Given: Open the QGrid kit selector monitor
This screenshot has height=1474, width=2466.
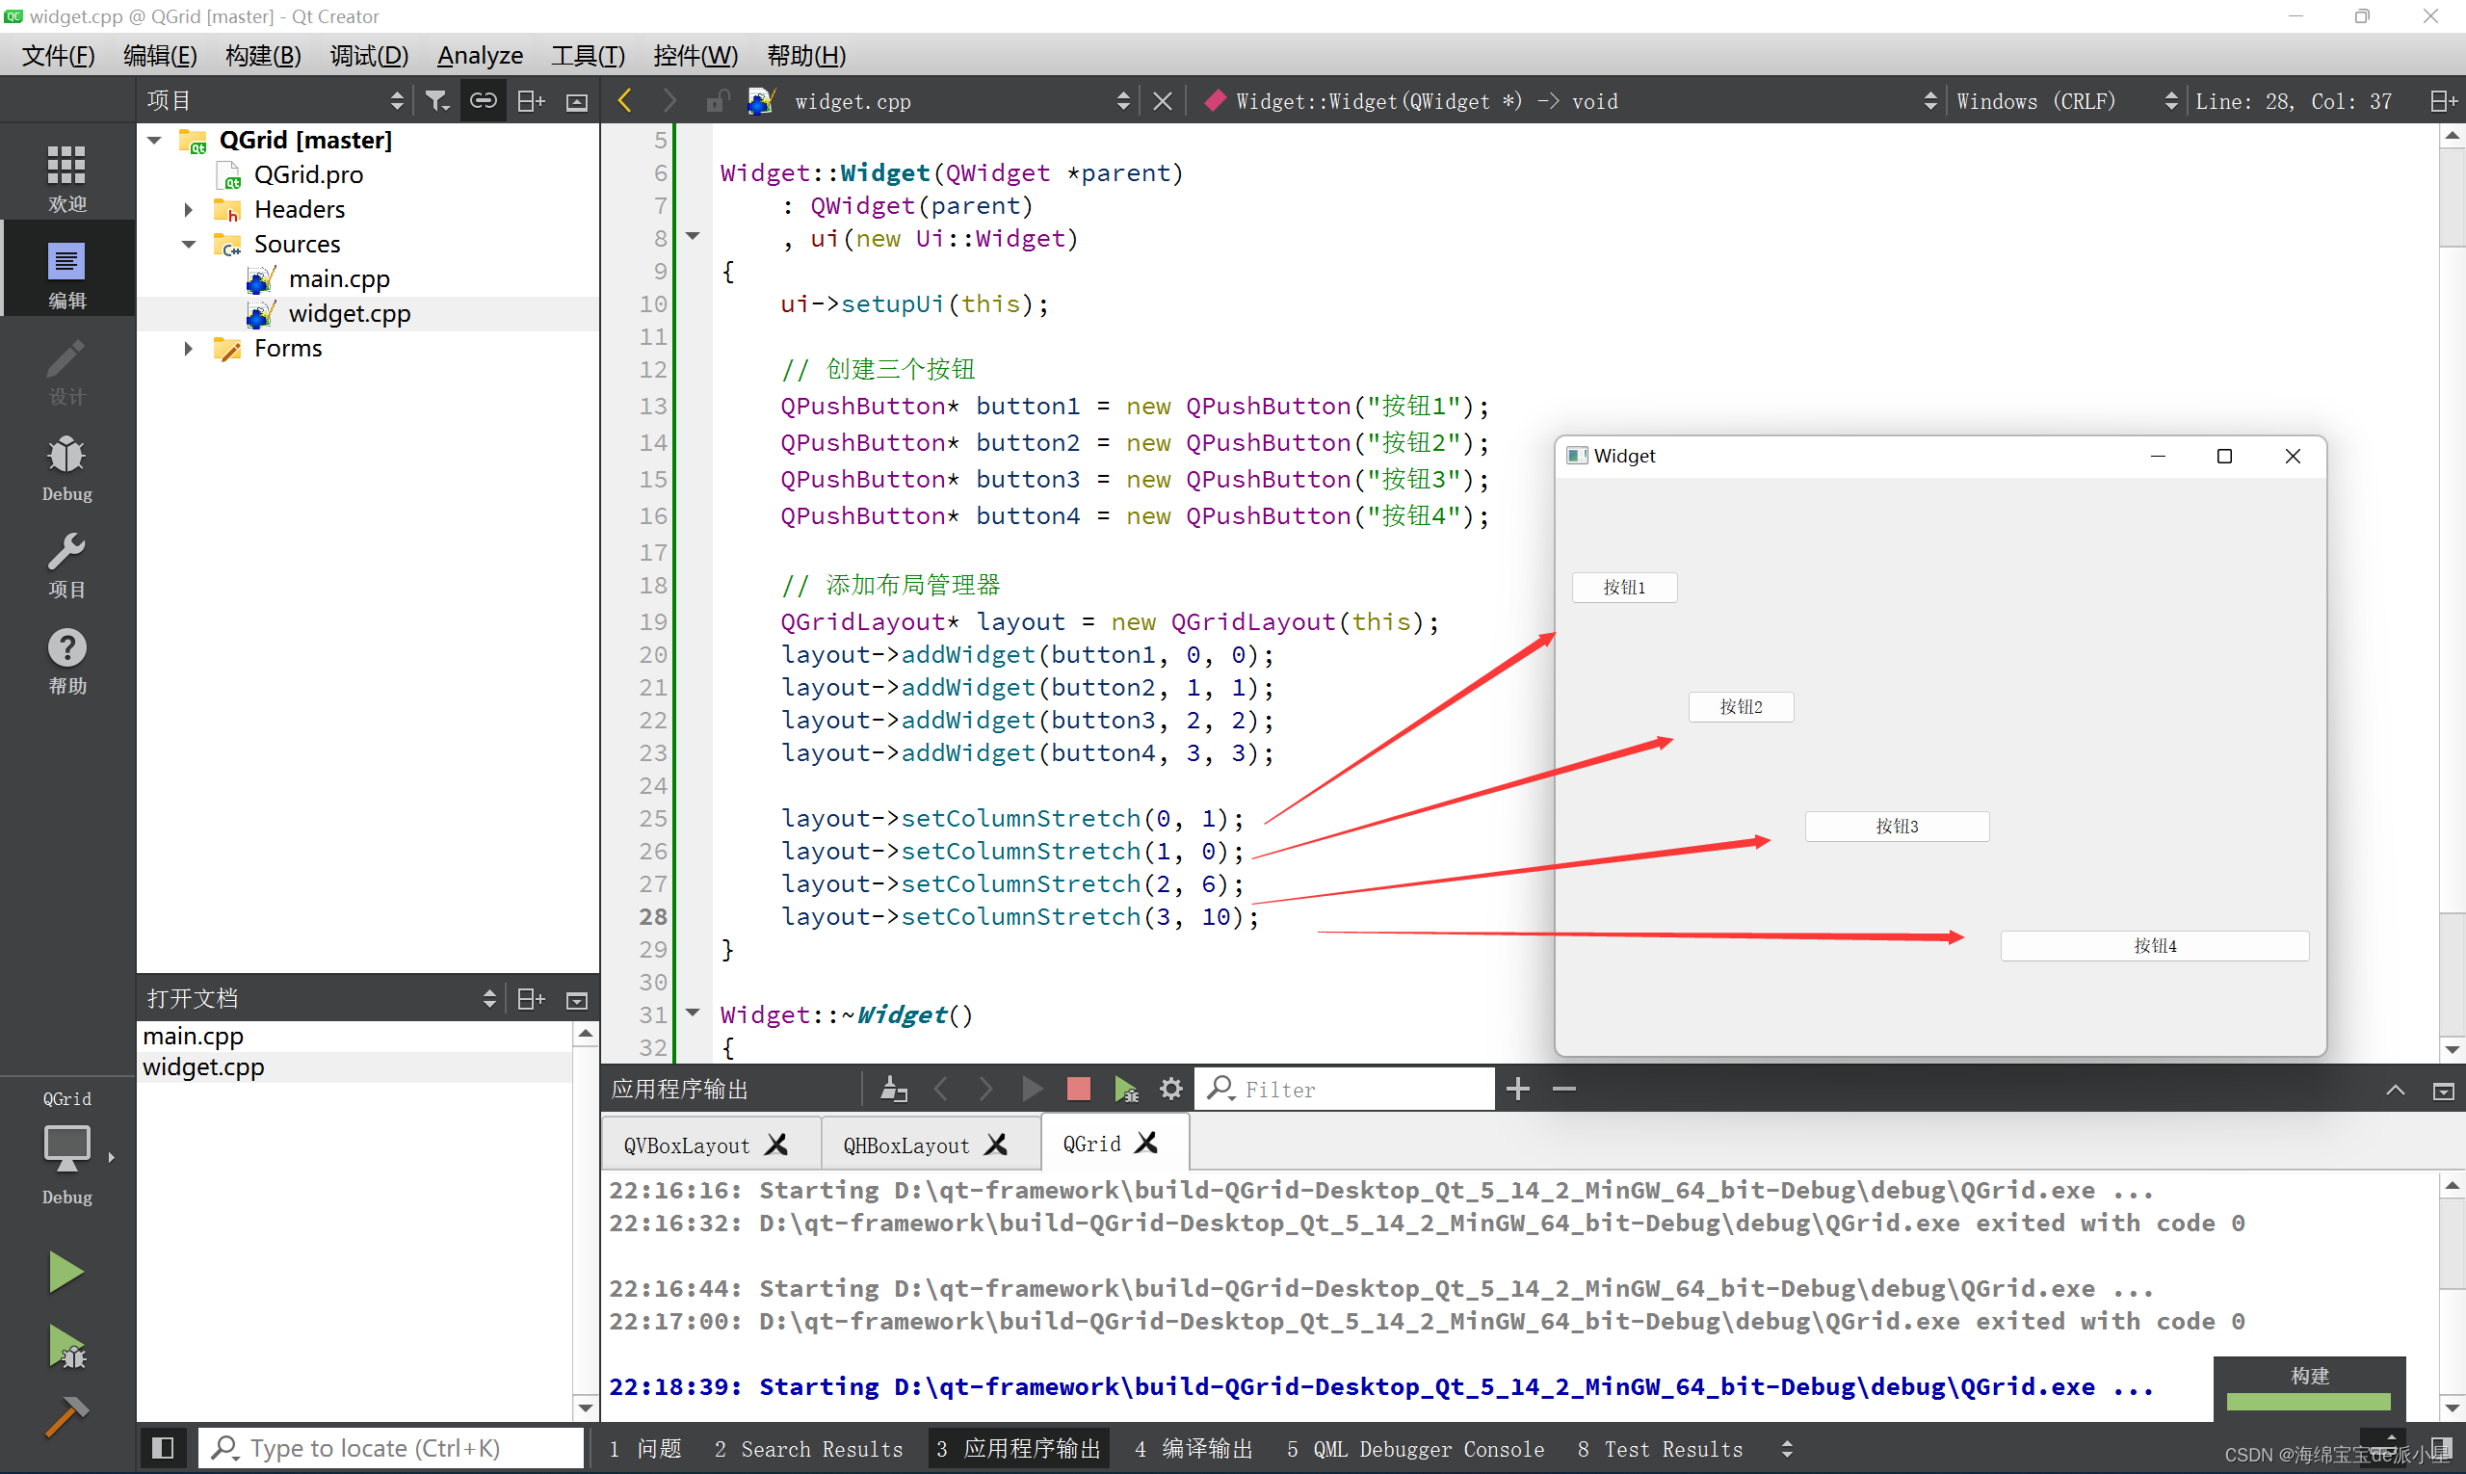Looking at the screenshot, I should point(66,1149).
